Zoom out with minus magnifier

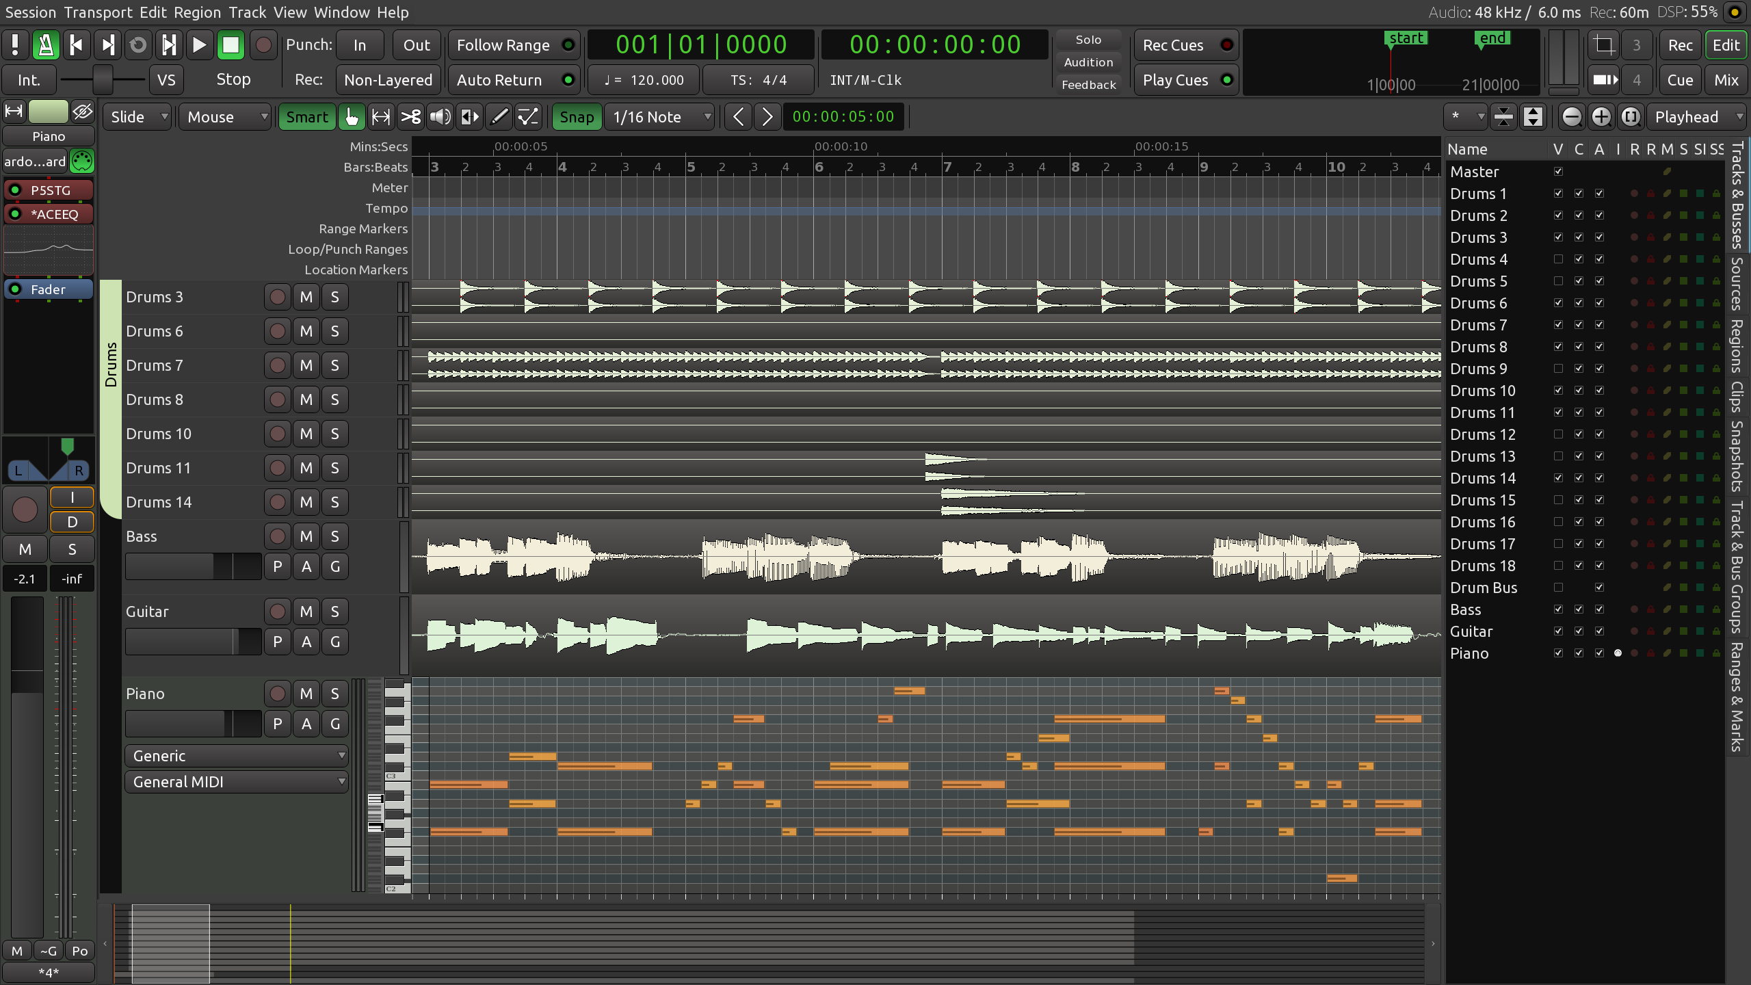1571,117
